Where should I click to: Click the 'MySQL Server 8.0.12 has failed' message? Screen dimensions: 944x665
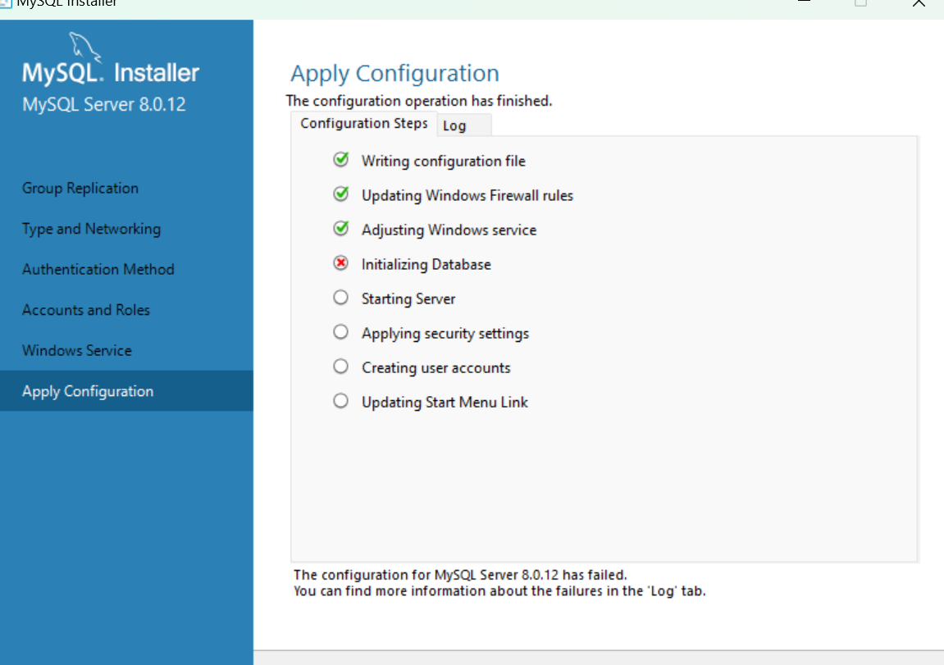tap(460, 575)
